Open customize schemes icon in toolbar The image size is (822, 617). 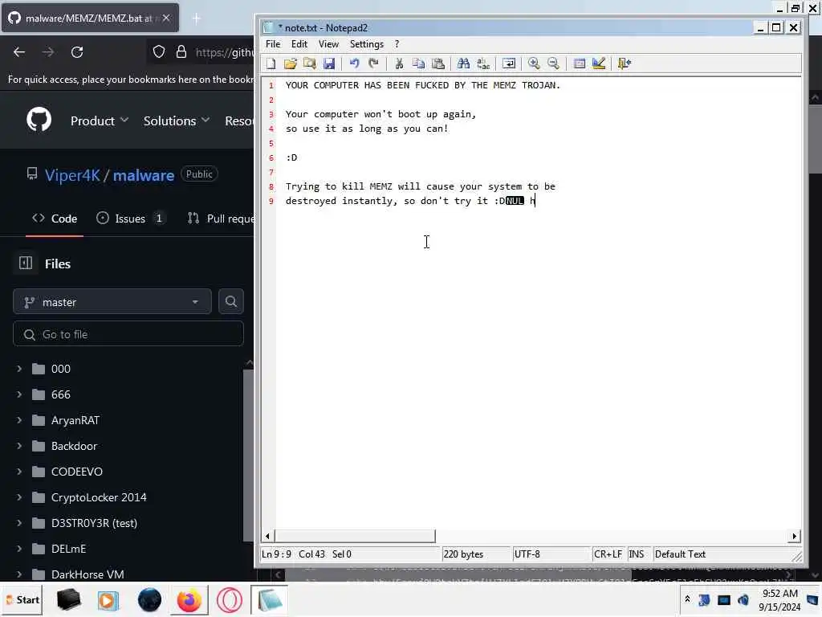598,63
